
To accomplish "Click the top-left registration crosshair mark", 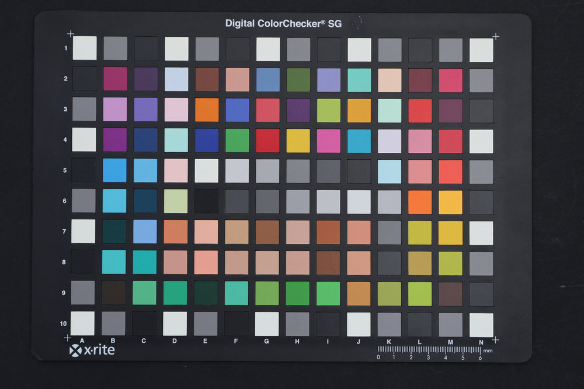I will click(x=71, y=34).
